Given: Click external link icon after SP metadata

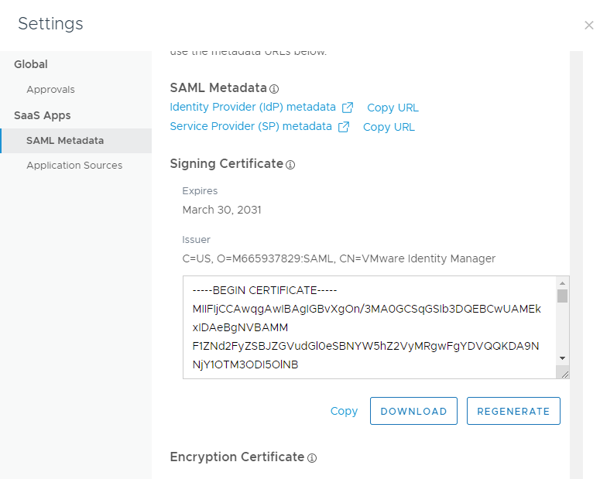Looking at the screenshot, I should [x=344, y=127].
